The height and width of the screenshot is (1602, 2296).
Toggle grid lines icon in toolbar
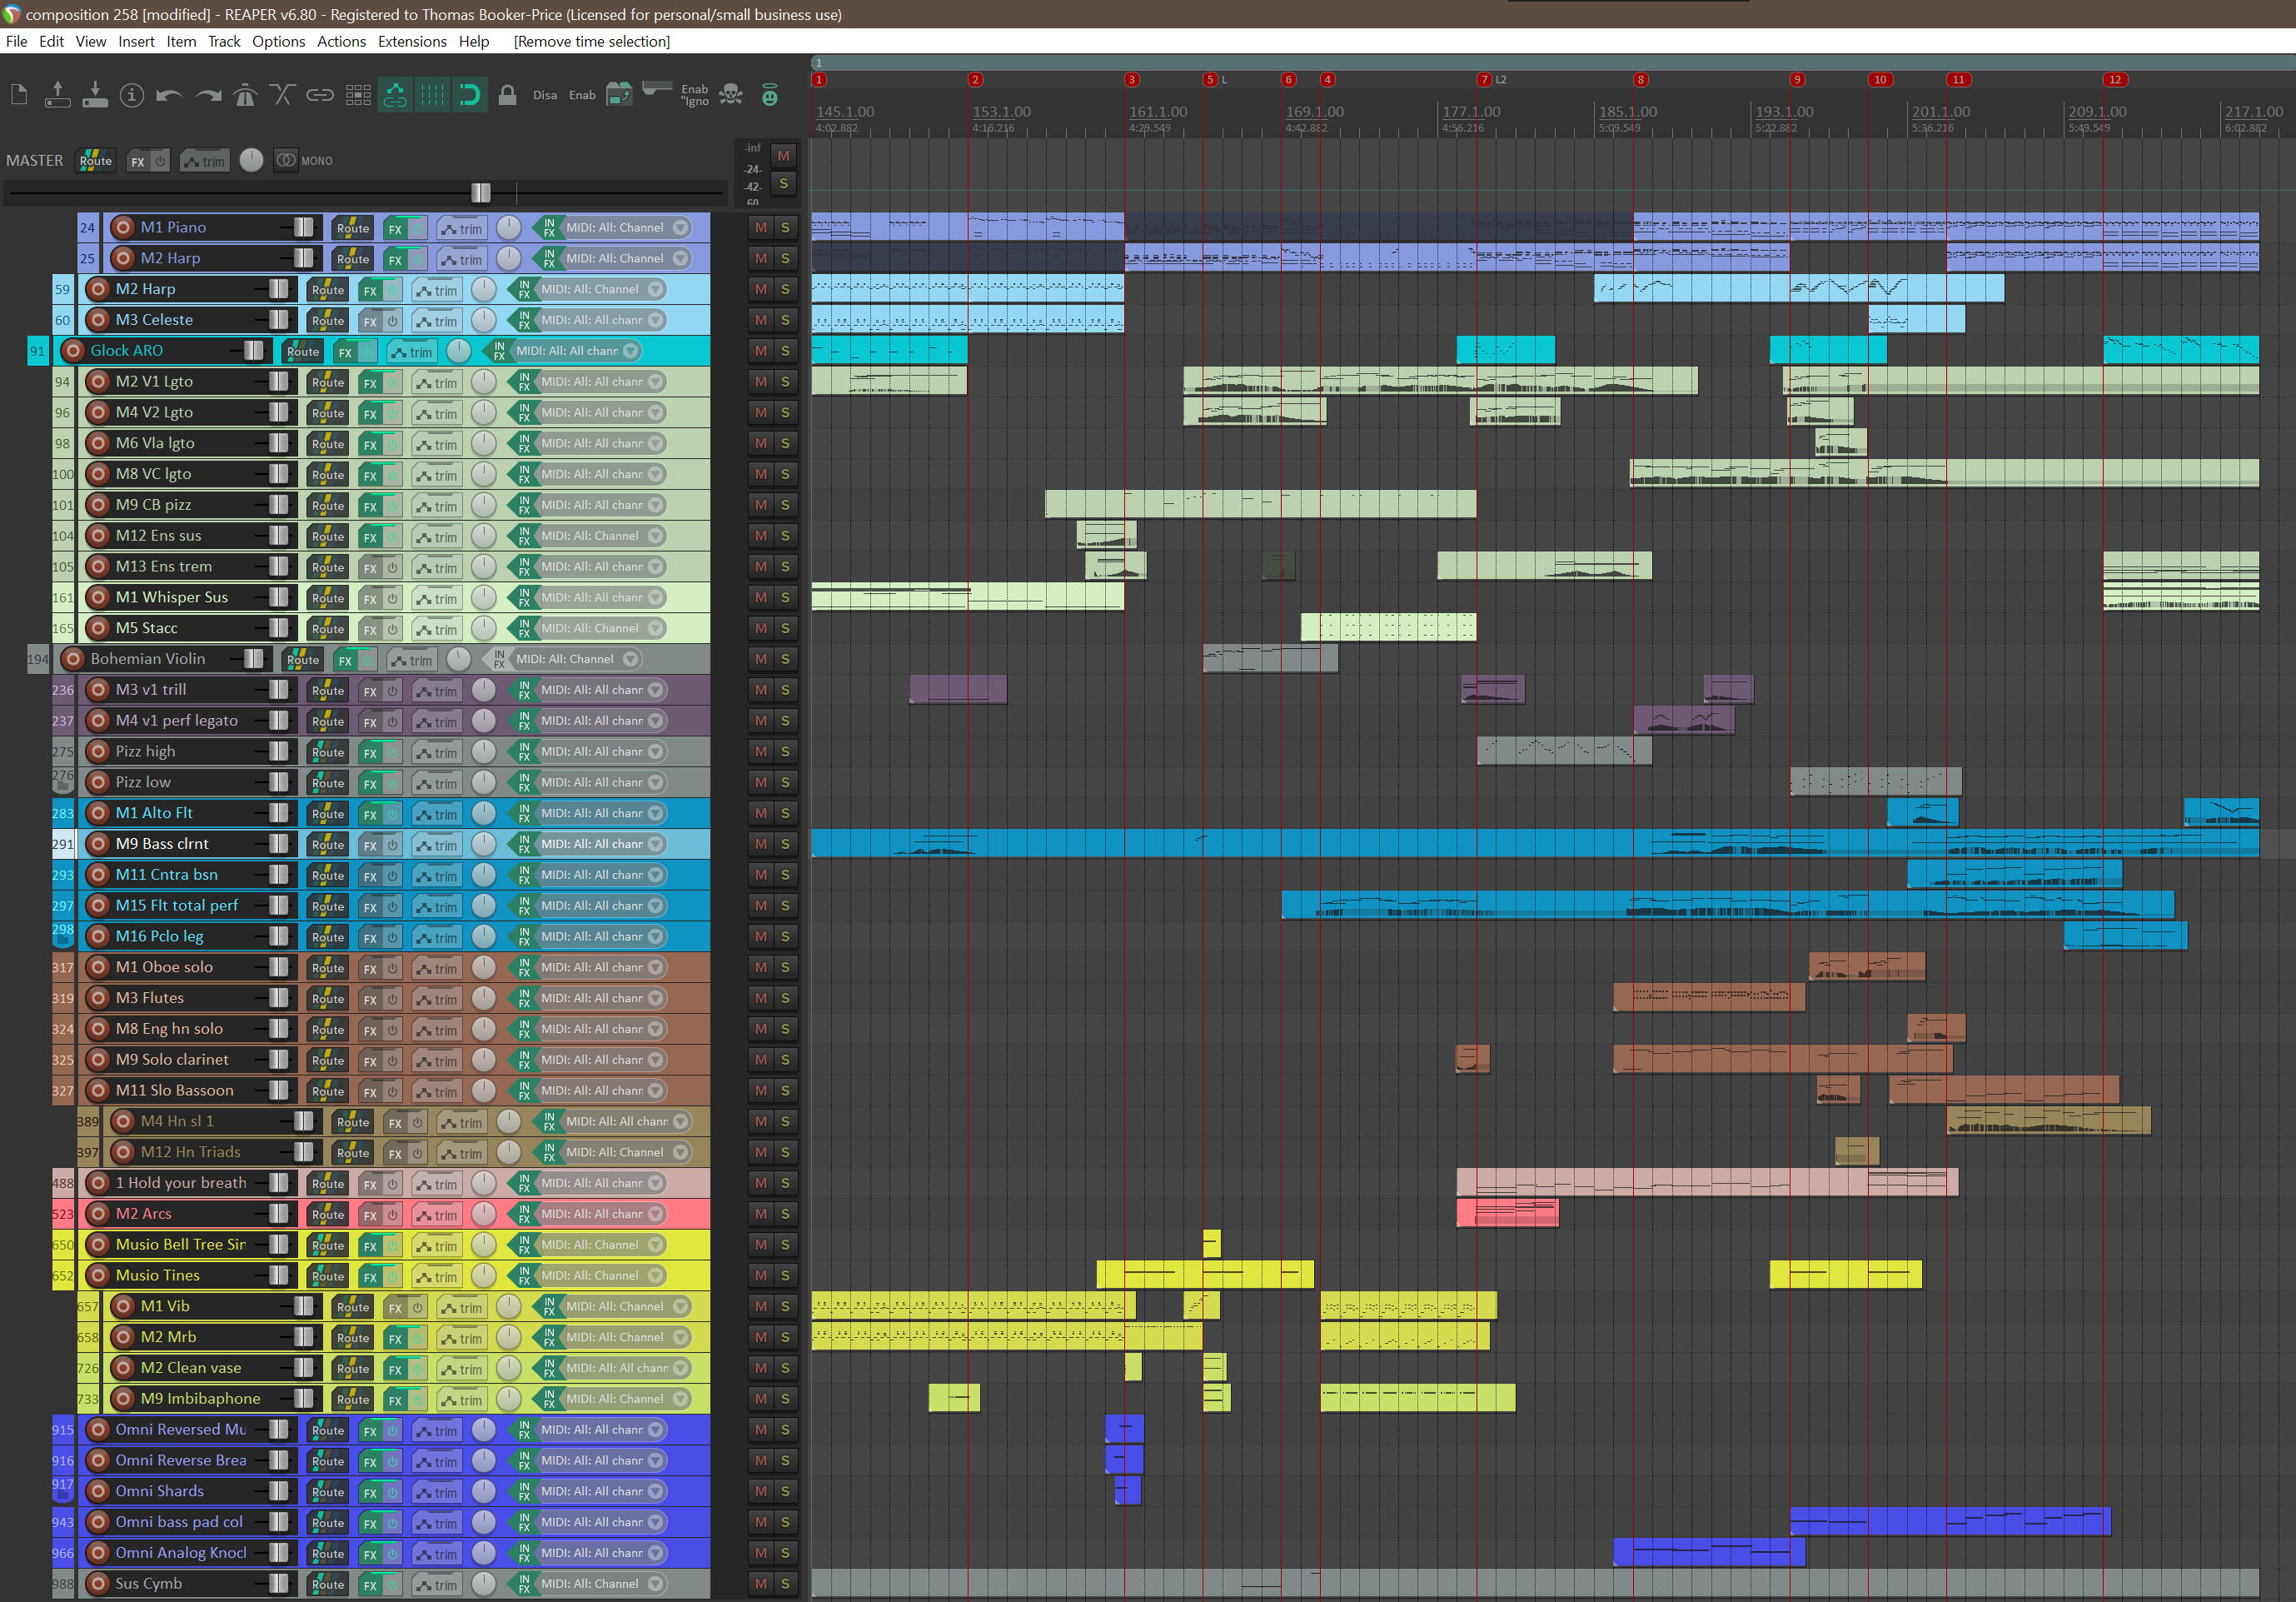tap(433, 95)
